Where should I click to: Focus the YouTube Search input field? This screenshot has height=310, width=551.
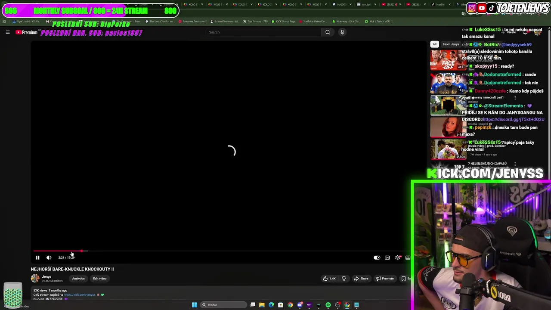point(263,32)
